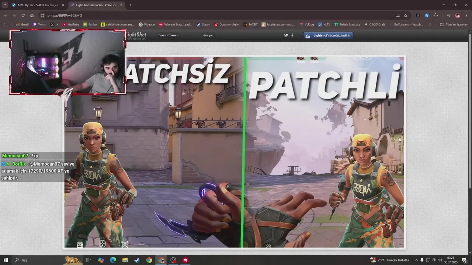Image resolution: width=472 pixels, height=265 pixels.
Task: Go to browser home page
Action: click(x=32, y=15)
